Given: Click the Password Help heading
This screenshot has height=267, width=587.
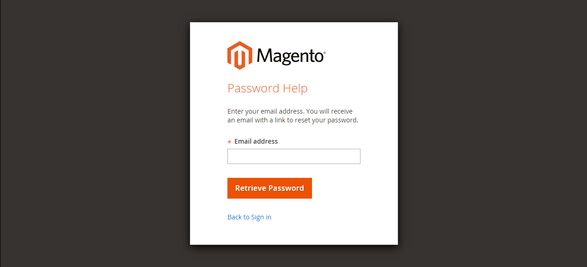Looking at the screenshot, I should (268, 88).
